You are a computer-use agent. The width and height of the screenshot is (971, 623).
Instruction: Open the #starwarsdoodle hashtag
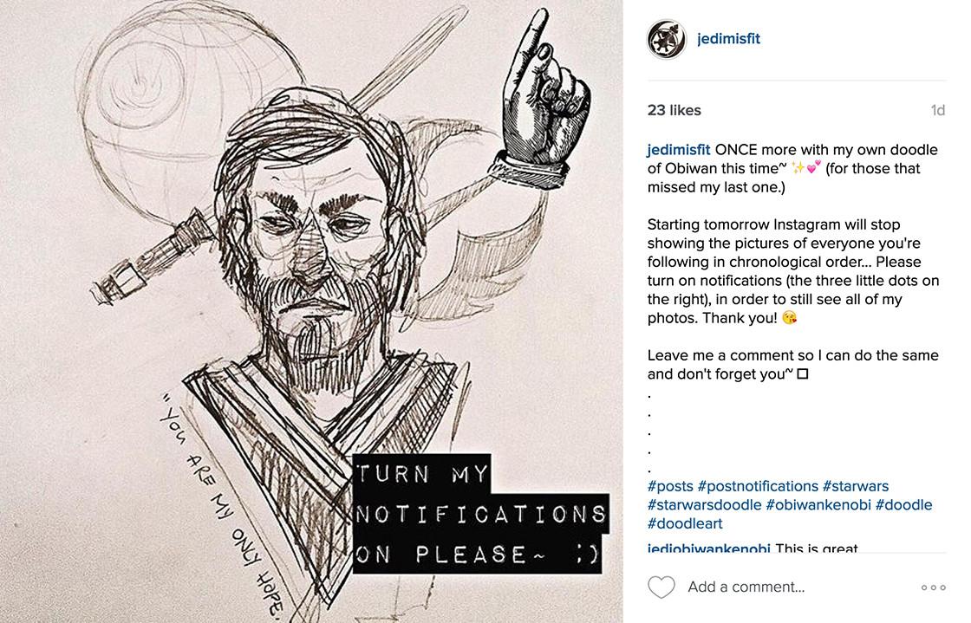coord(704,505)
